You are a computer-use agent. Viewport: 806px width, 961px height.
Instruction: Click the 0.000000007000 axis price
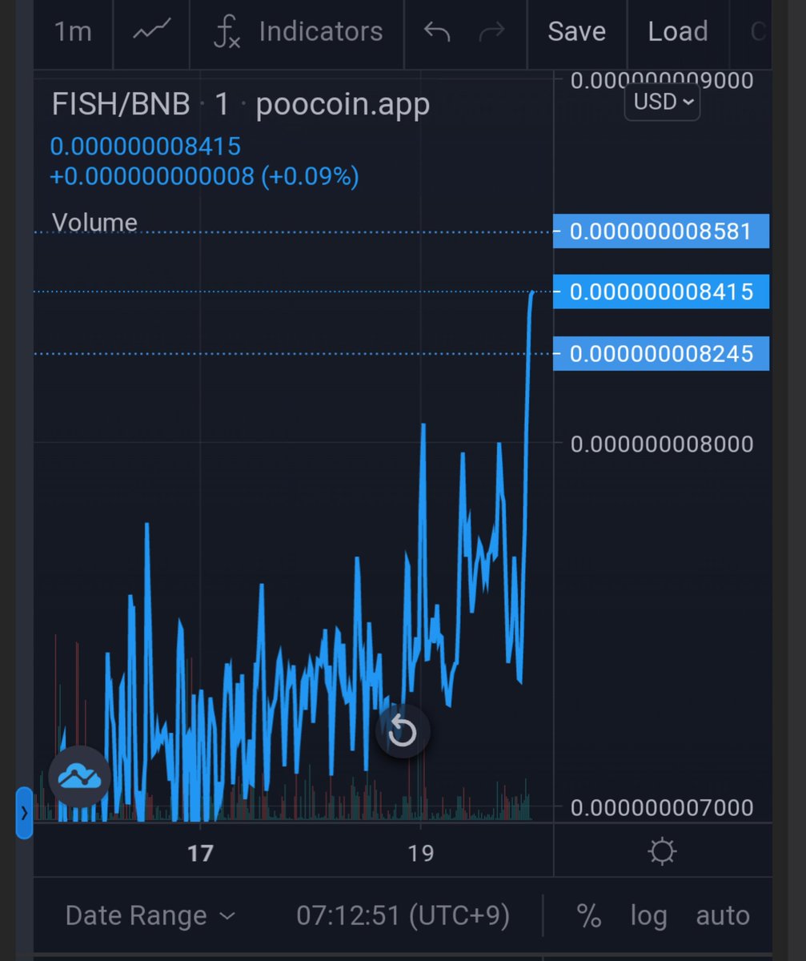point(662,807)
